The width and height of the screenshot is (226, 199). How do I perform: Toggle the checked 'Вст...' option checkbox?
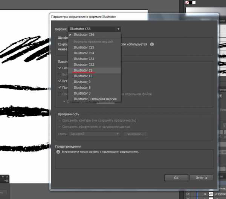coord(60,81)
